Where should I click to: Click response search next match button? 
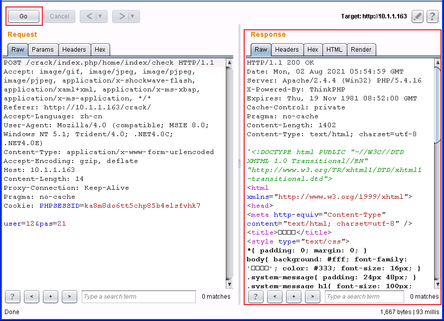(312, 297)
